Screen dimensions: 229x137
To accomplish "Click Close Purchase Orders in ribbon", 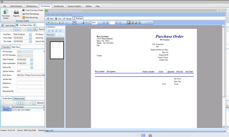I will coord(33,10).
